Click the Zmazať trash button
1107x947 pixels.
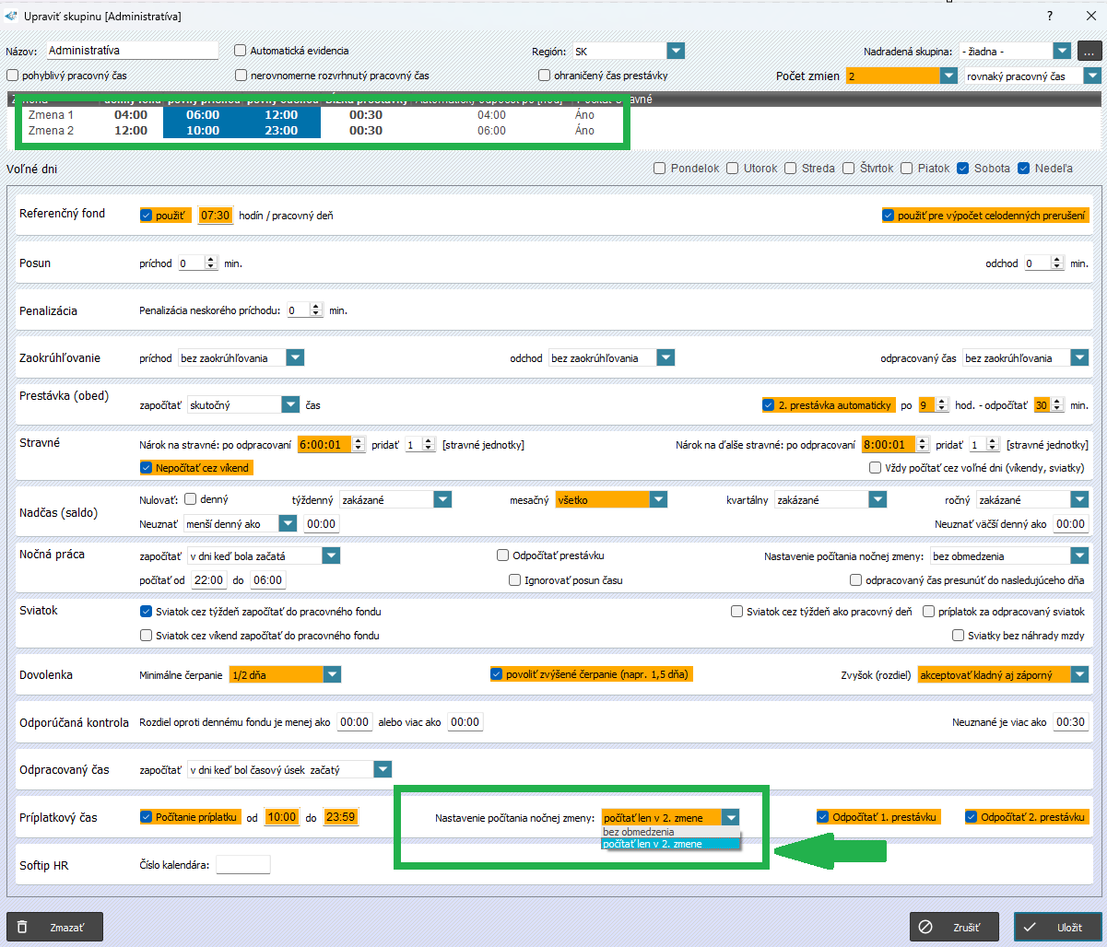pos(54,927)
